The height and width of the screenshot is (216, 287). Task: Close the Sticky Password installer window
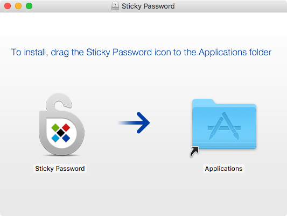click(8, 6)
